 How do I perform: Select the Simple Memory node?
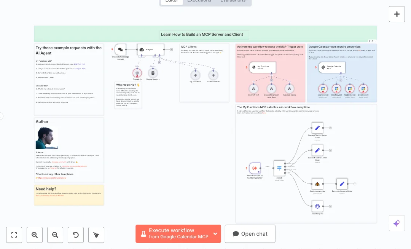[x=153, y=73]
